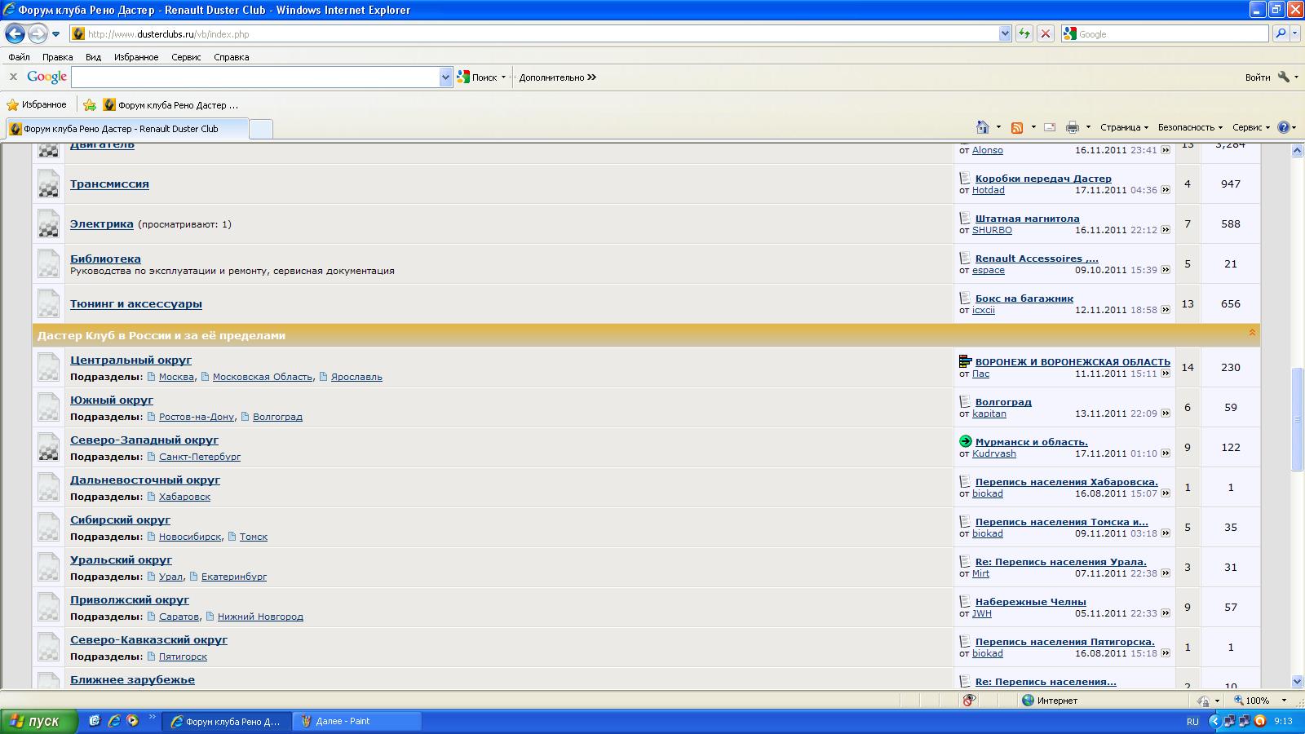
Task: Open thread Набережные Челны
Action: tap(1031, 602)
